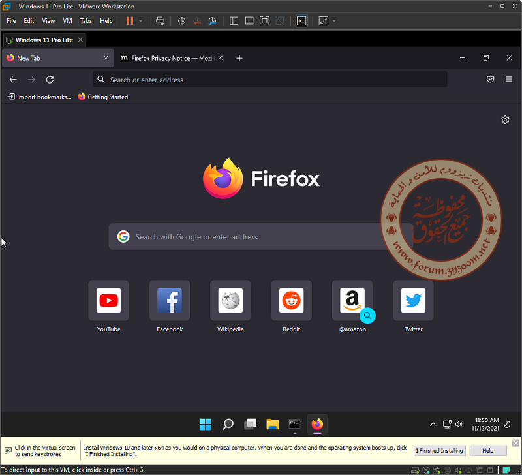Open the snapshot manager wrench-clock icon
The height and width of the screenshot is (475, 522).
pyautogui.click(x=213, y=21)
